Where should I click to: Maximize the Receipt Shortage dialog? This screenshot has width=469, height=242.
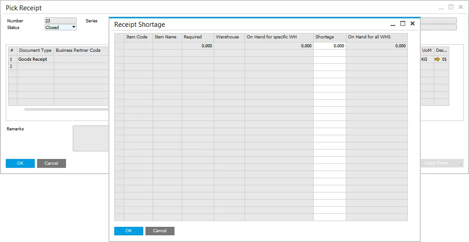(x=403, y=24)
